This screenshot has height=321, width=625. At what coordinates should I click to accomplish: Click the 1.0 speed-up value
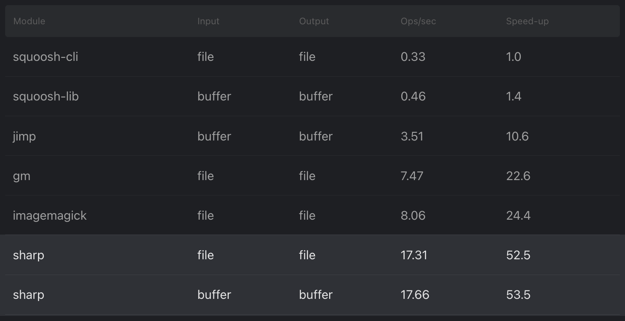pos(514,57)
